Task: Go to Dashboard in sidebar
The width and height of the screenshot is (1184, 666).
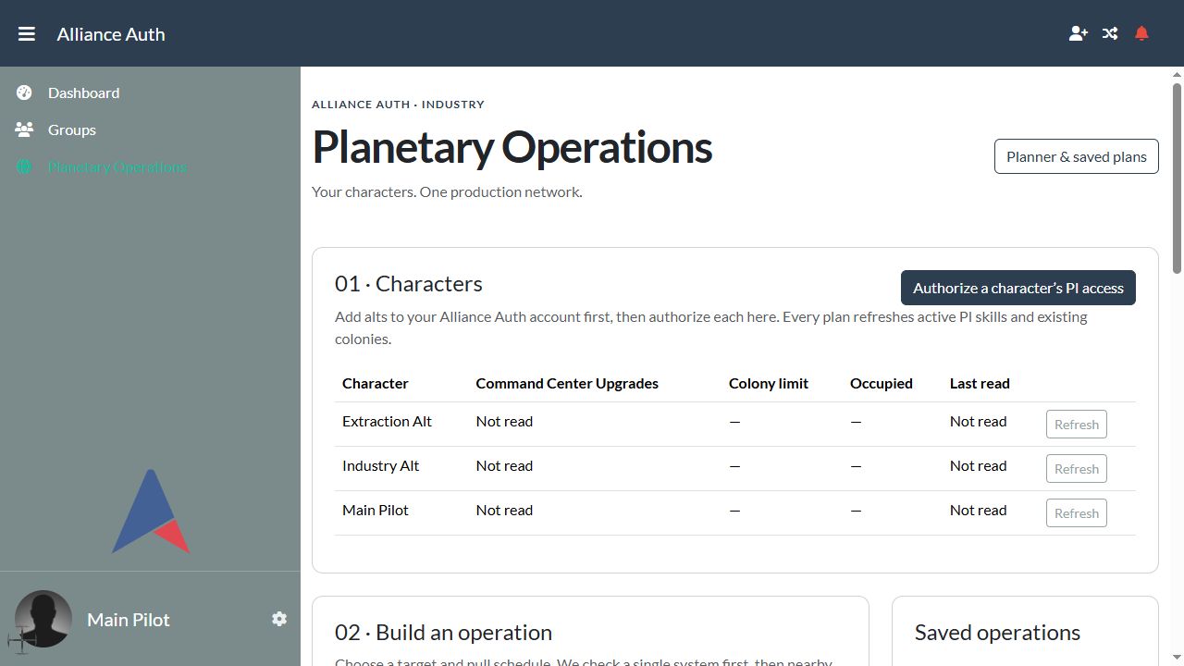Action: point(83,92)
